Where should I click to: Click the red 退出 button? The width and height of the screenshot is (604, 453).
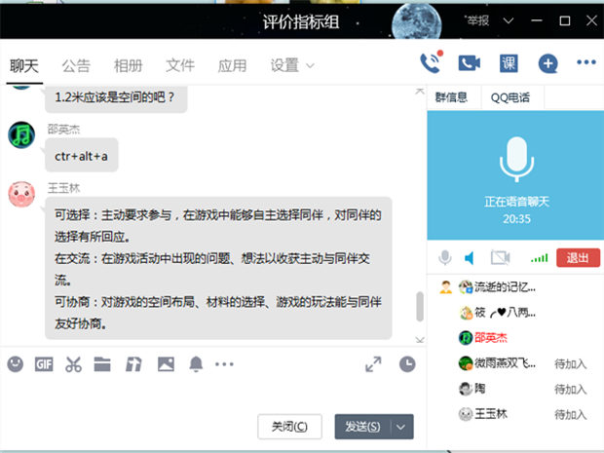pyautogui.click(x=578, y=258)
